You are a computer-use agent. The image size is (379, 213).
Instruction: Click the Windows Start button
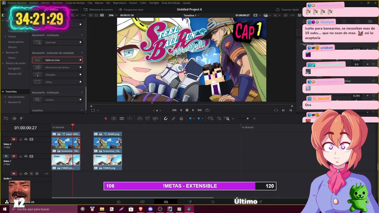point(5,209)
